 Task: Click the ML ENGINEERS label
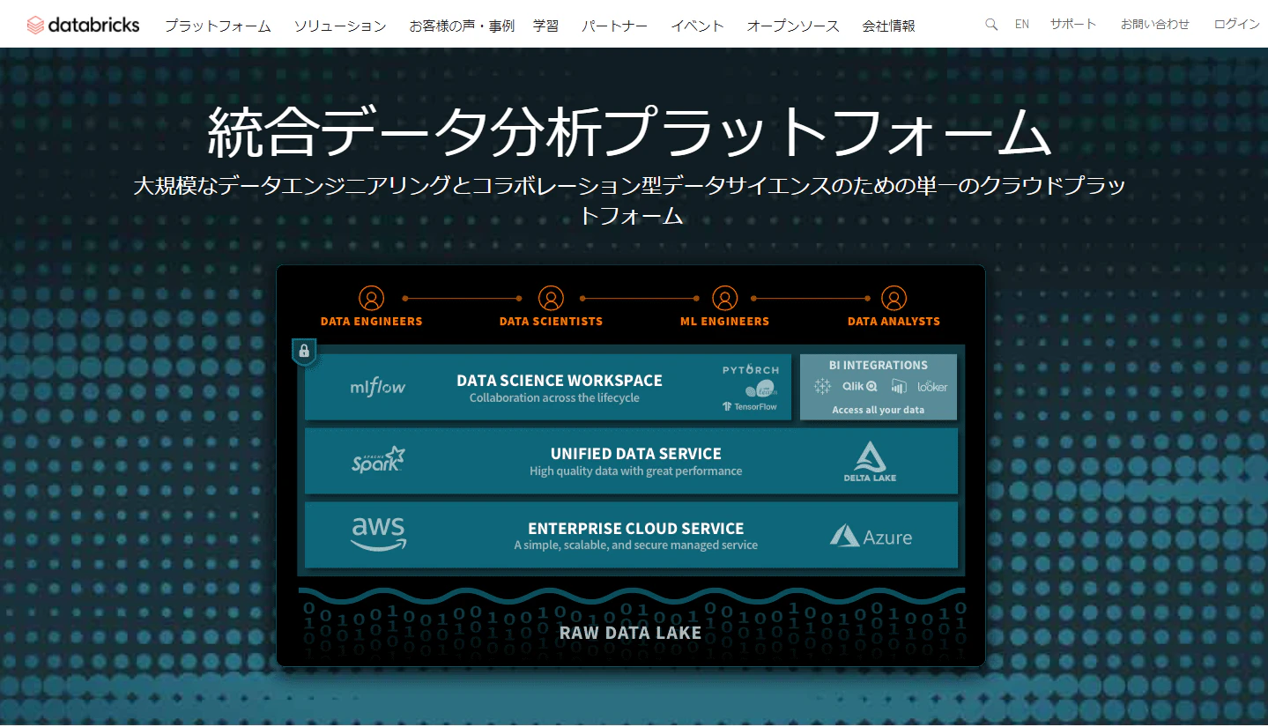point(724,322)
